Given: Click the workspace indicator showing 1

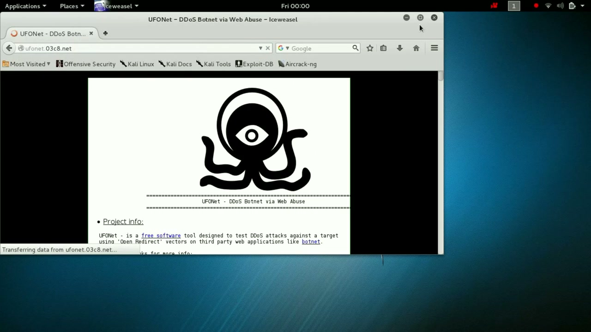Looking at the screenshot, I should (514, 6).
